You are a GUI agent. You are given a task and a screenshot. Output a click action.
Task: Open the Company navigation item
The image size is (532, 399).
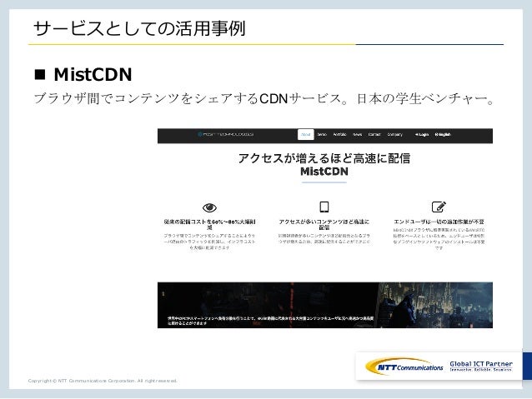(x=394, y=135)
